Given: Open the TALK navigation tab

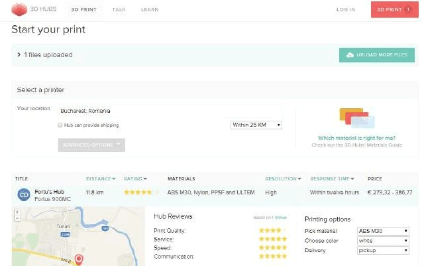Looking at the screenshot, I should click(119, 10).
